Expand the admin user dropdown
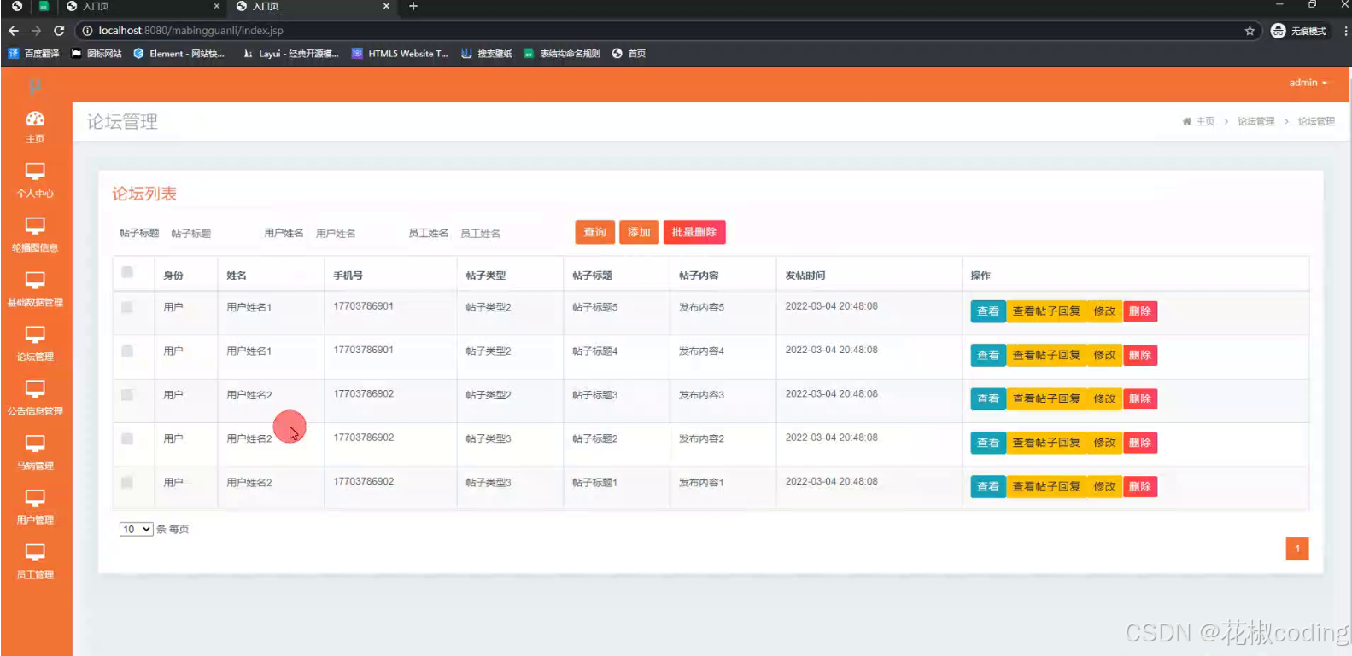 [x=1308, y=83]
